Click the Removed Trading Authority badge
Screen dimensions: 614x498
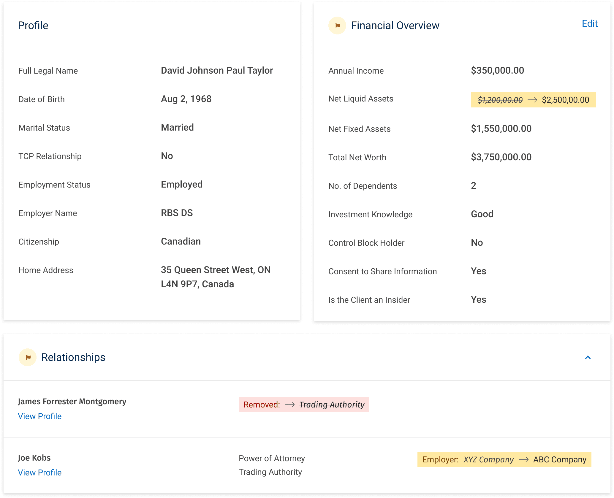(x=304, y=405)
